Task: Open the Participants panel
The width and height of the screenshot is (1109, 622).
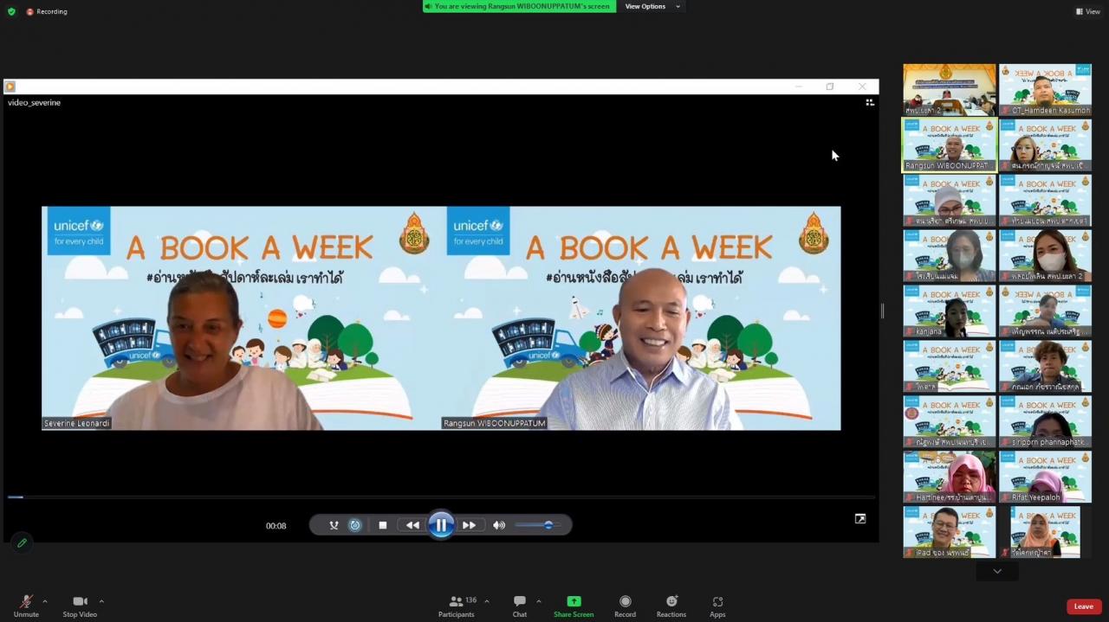Action: [x=456, y=606]
